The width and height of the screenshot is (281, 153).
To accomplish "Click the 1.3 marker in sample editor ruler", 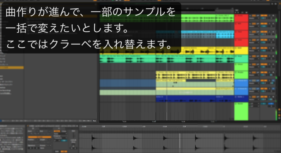I will point(144,127).
